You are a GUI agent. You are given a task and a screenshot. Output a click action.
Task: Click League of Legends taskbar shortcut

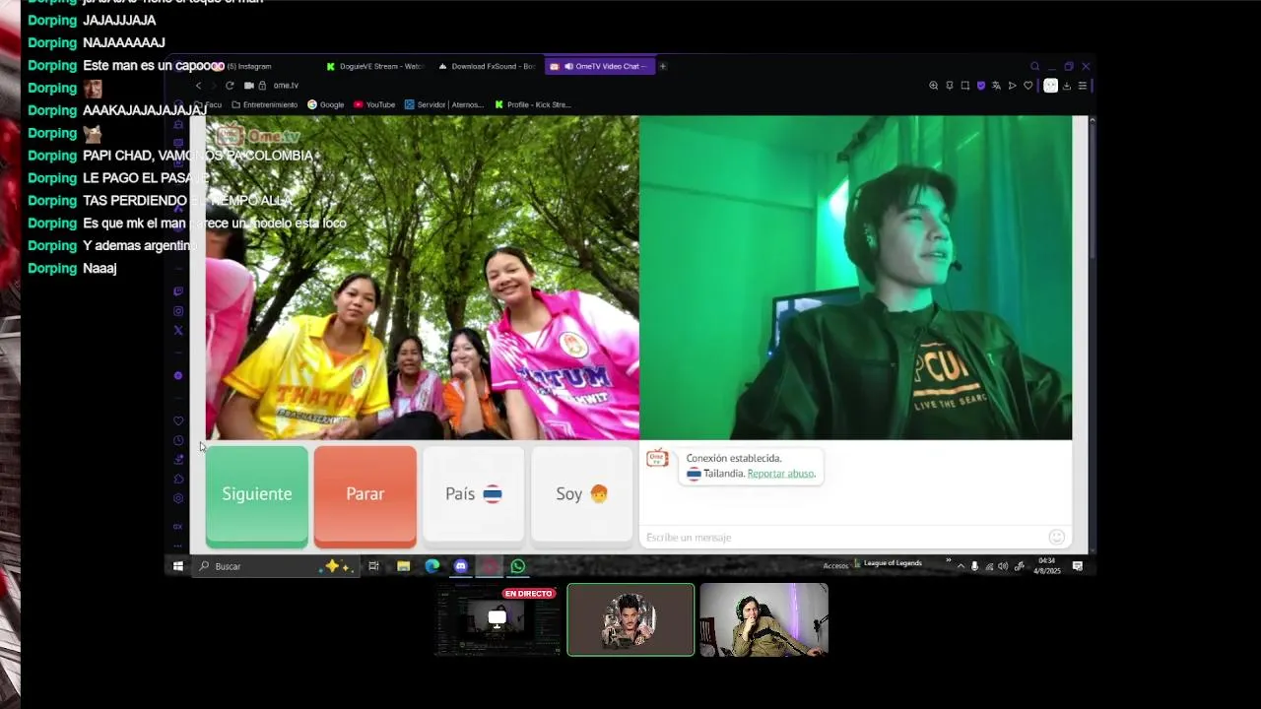coord(888,563)
